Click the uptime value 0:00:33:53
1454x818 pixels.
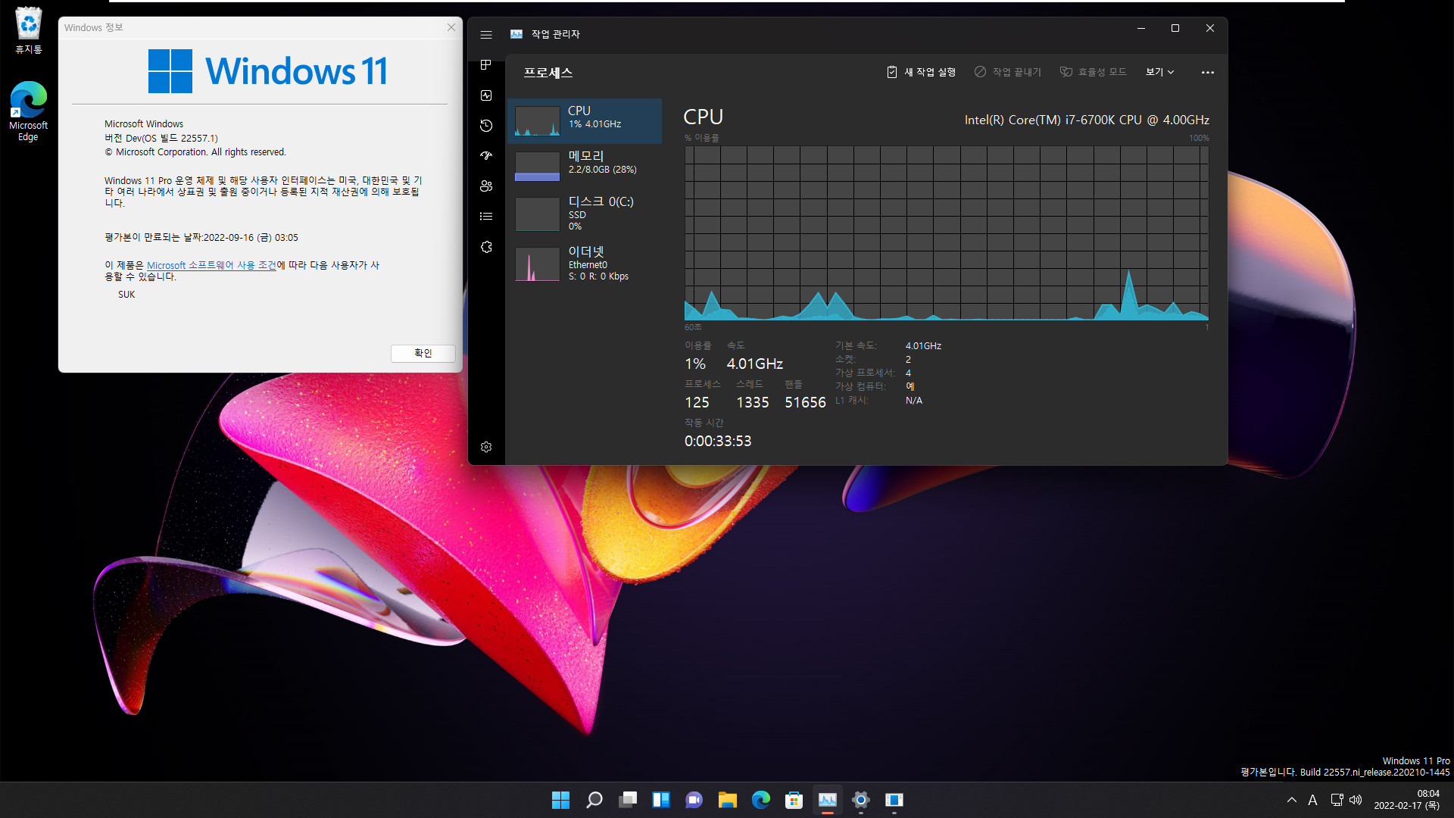[718, 441]
